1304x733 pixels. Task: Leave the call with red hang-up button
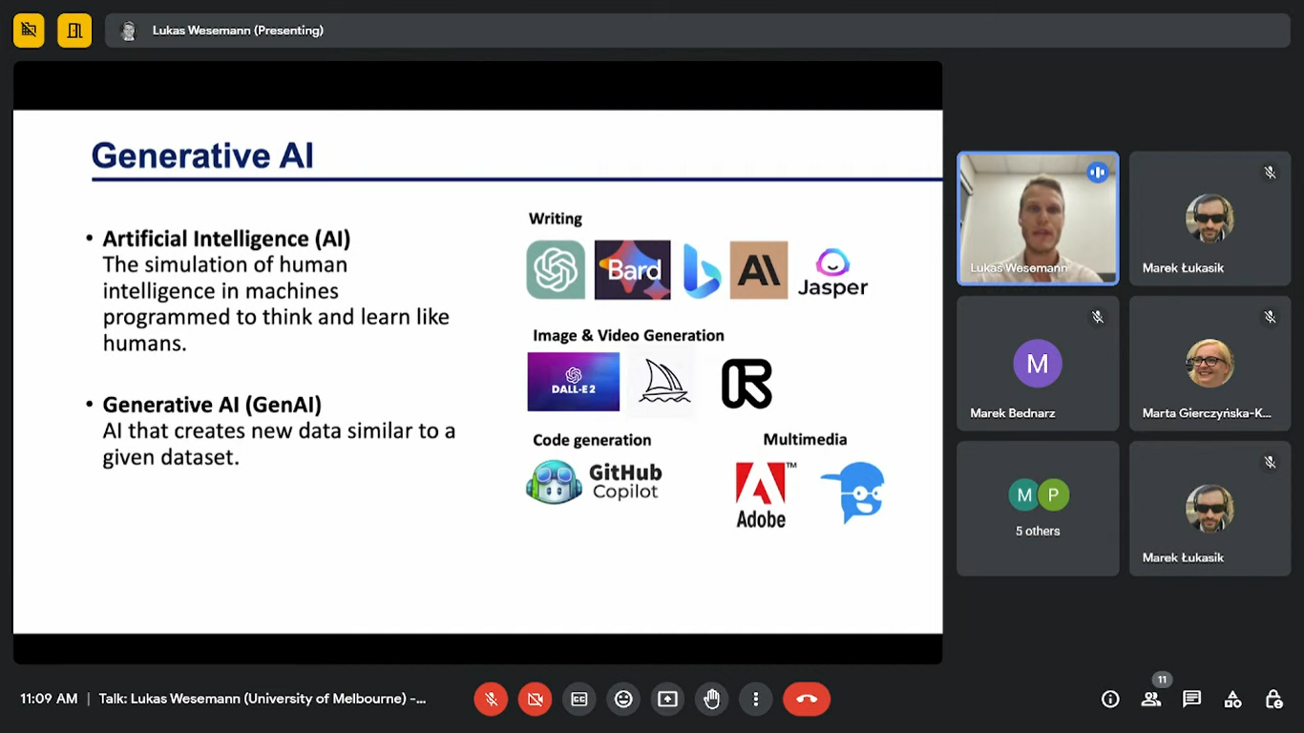tap(807, 700)
